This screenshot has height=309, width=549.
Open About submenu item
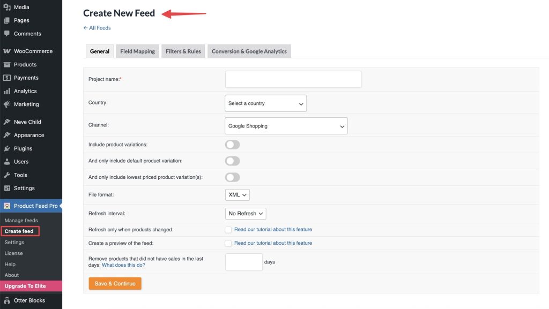pyautogui.click(x=12, y=275)
